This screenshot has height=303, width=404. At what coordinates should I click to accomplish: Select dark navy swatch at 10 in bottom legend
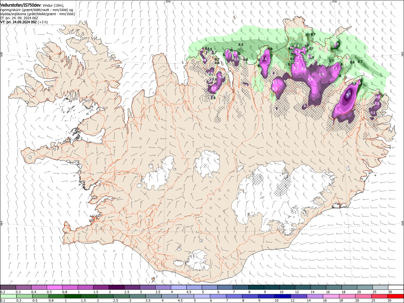282,296
